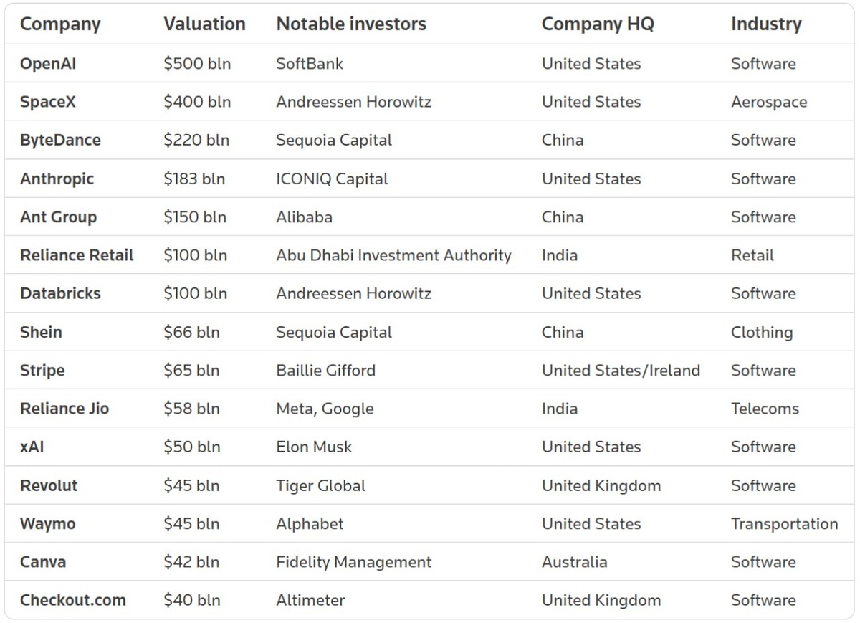The width and height of the screenshot is (860, 623).
Task: Select the OpenAI company name
Action: (48, 64)
